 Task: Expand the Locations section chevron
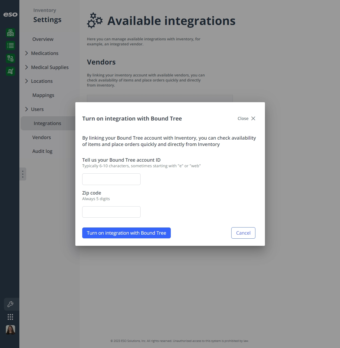(27, 81)
